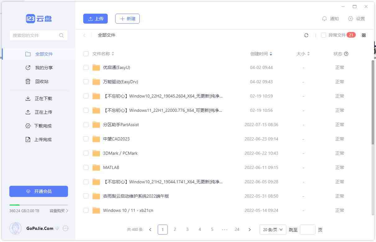Click the navigate back arrow

click(84, 35)
